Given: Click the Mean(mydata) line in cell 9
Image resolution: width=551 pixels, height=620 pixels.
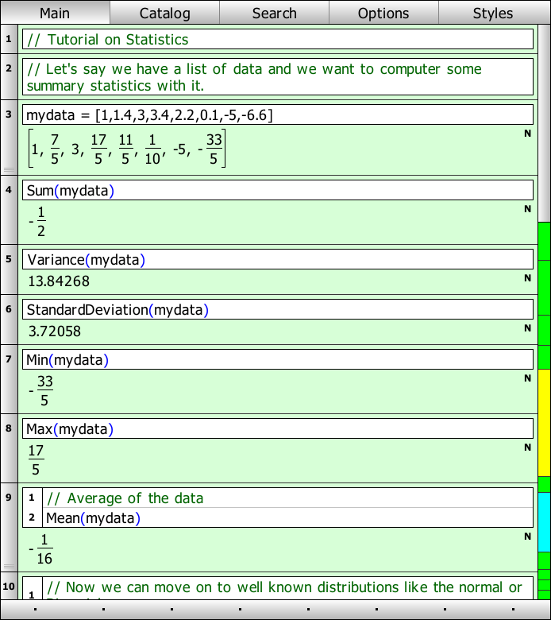Looking at the screenshot, I should coord(286,518).
